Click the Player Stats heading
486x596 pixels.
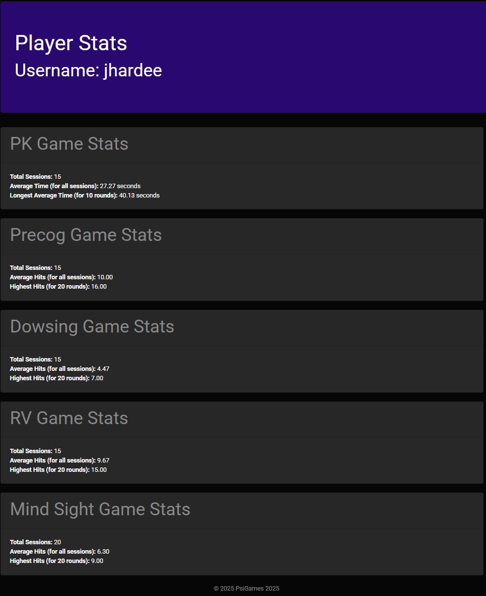pos(71,43)
